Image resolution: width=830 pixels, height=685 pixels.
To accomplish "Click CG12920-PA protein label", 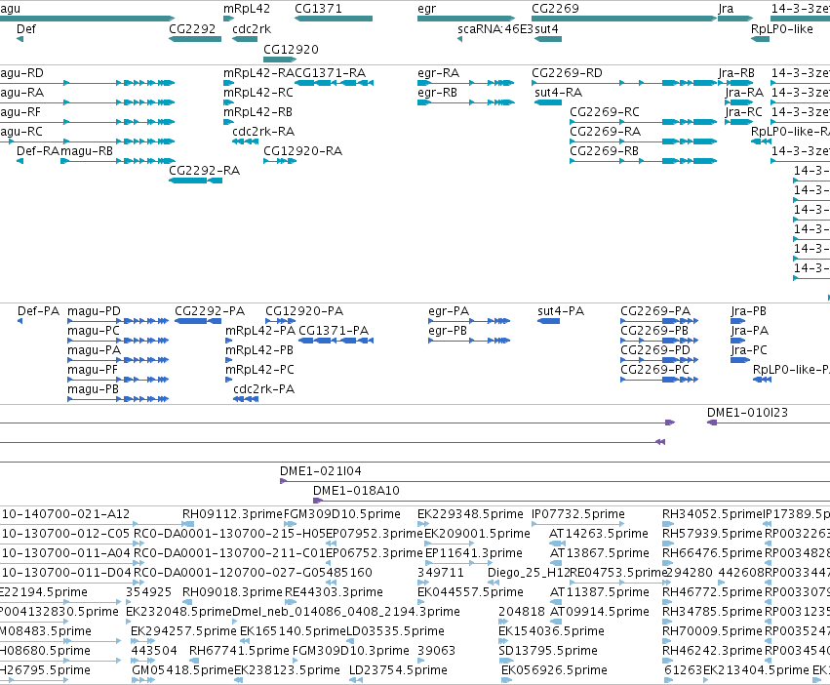I will [x=304, y=311].
